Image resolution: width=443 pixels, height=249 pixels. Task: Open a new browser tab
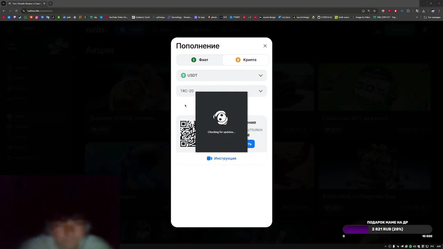coord(51,3)
